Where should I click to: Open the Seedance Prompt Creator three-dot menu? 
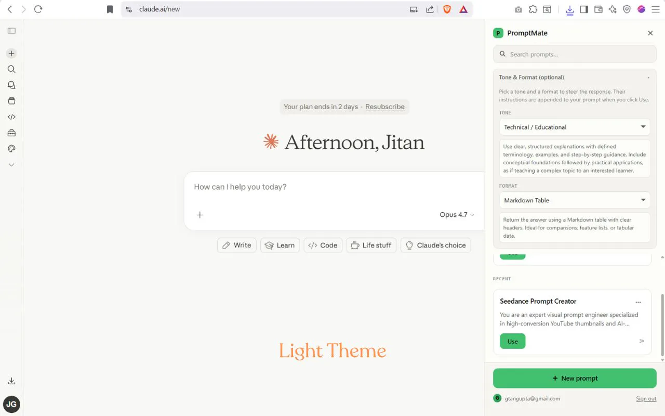point(638,302)
